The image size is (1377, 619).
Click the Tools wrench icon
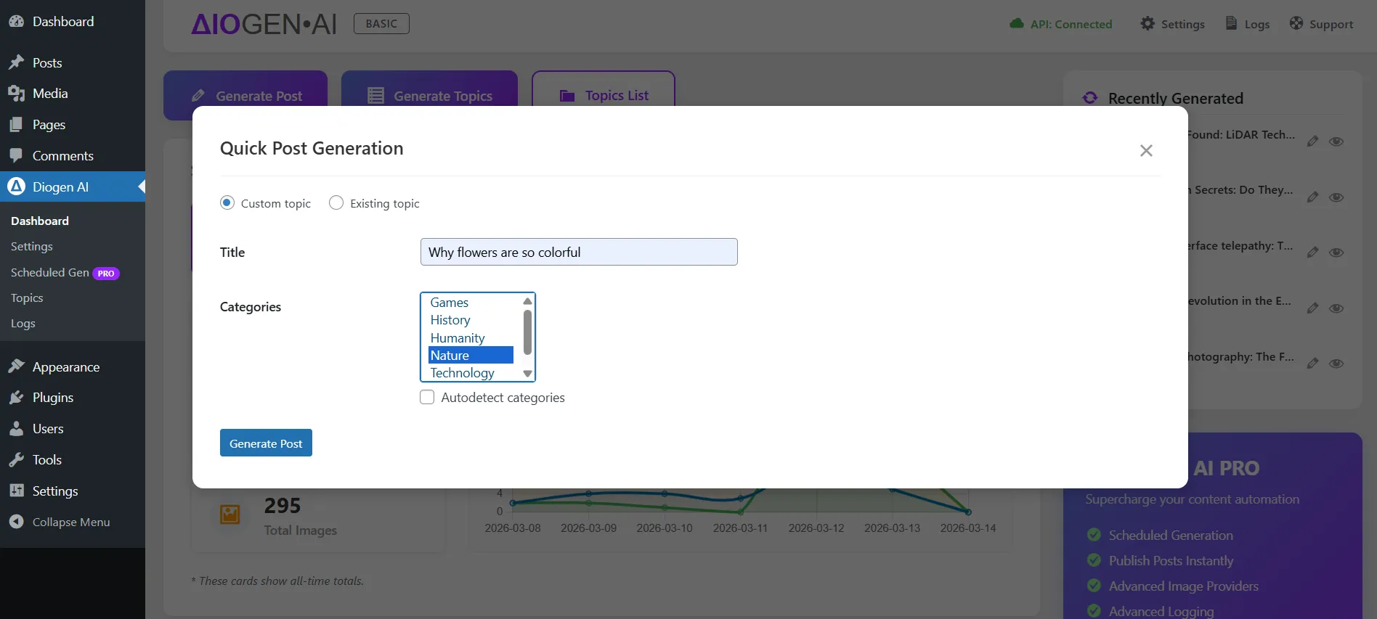coord(16,459)
